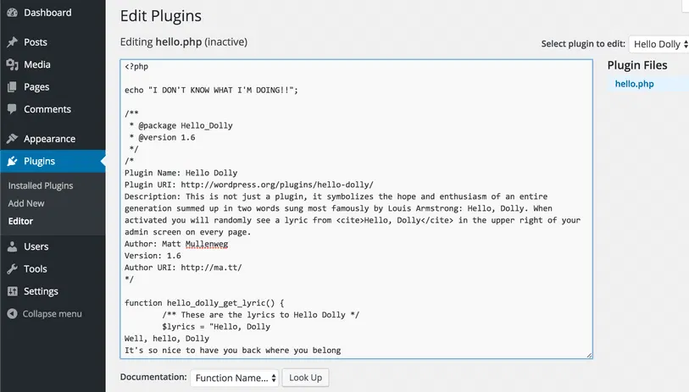Select the Plugins menu label
Screen dimensions: 689x392
point(39,161)
